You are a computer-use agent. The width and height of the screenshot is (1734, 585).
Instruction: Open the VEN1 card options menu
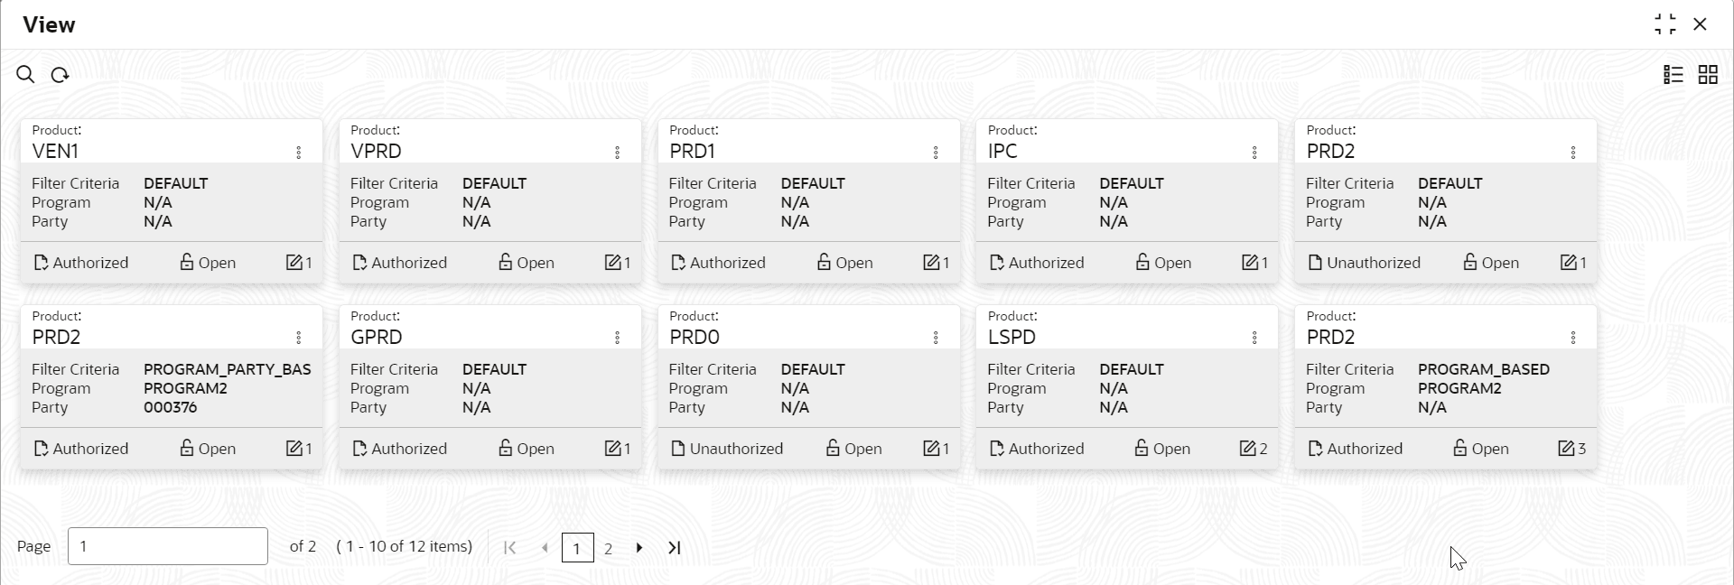(299, 153)
